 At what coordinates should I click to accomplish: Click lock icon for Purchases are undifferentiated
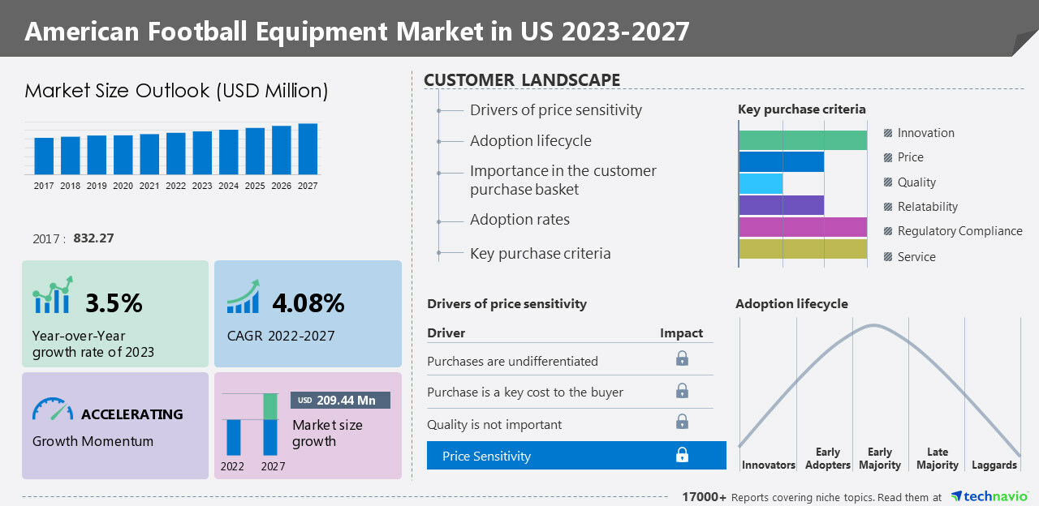pyautogui.click(x=682, y=358)
